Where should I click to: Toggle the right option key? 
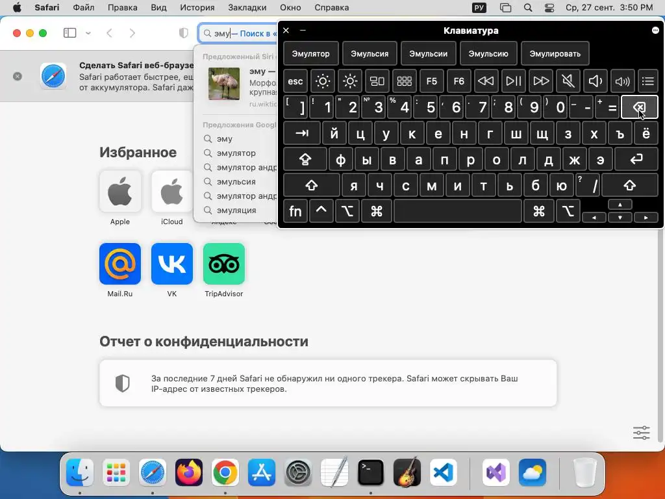coord(568,211)
